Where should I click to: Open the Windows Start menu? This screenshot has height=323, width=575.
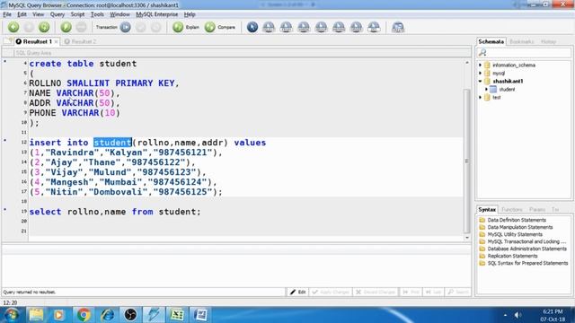[x=11, y=315]
